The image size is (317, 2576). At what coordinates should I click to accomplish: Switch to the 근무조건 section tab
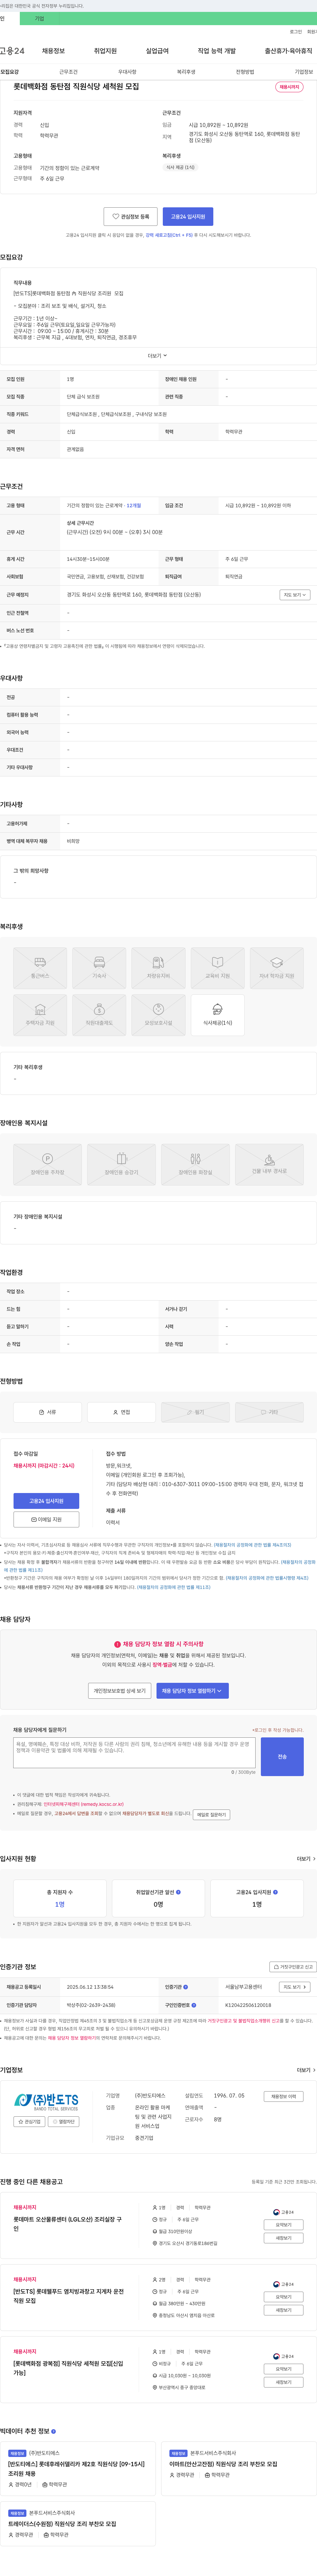[x=68, y=72]
